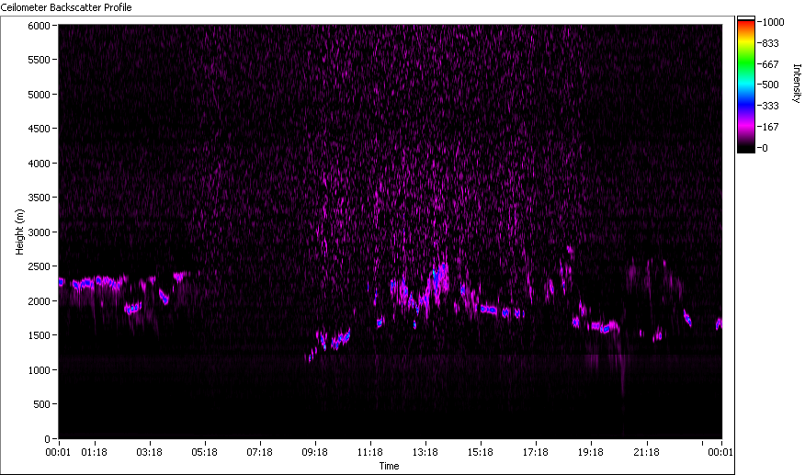Click the 1000 intensity scale value

[773, 22]
